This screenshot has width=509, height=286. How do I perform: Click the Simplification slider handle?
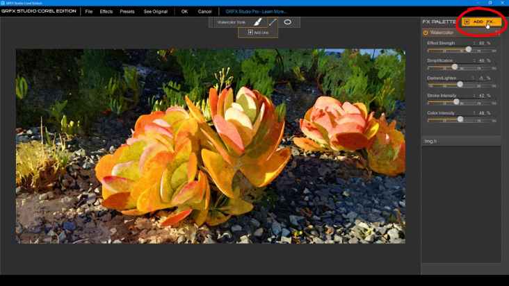[455, 67]
